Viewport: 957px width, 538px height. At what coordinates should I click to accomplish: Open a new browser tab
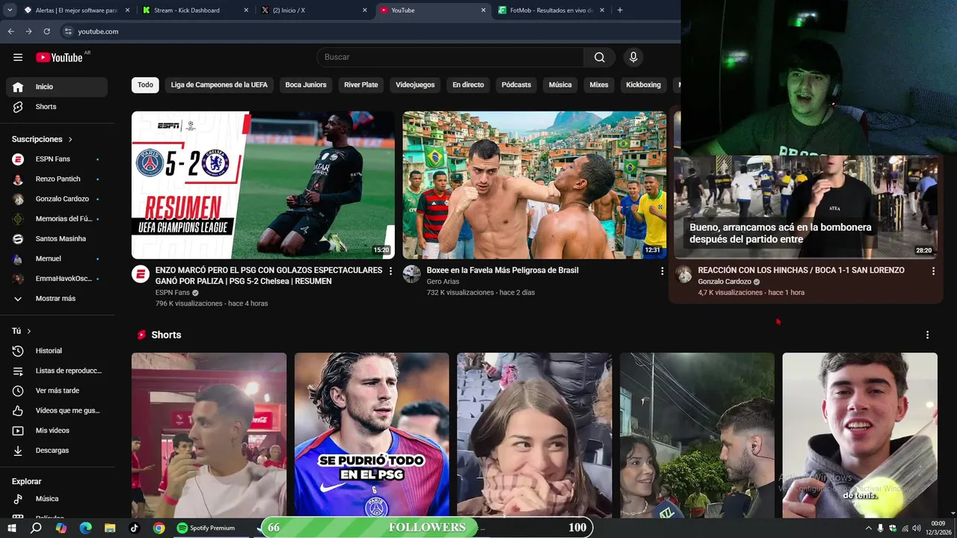click(620, 10)
